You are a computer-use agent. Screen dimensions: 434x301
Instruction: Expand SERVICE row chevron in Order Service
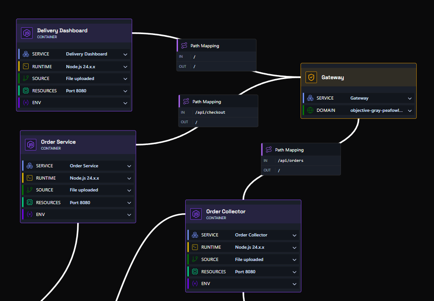click(129, 166)
